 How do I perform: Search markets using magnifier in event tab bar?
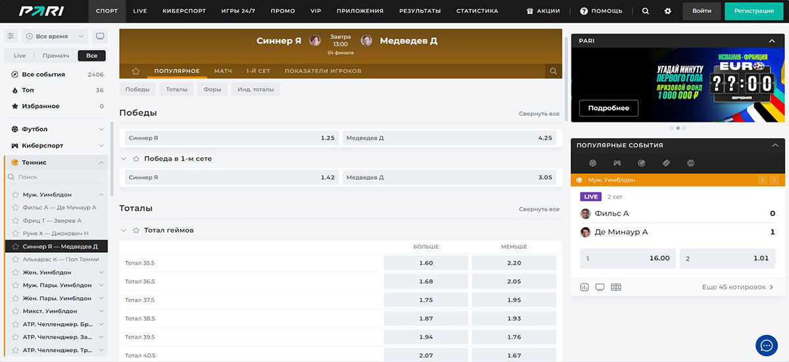pyautogui.click(x=554, y=71)
